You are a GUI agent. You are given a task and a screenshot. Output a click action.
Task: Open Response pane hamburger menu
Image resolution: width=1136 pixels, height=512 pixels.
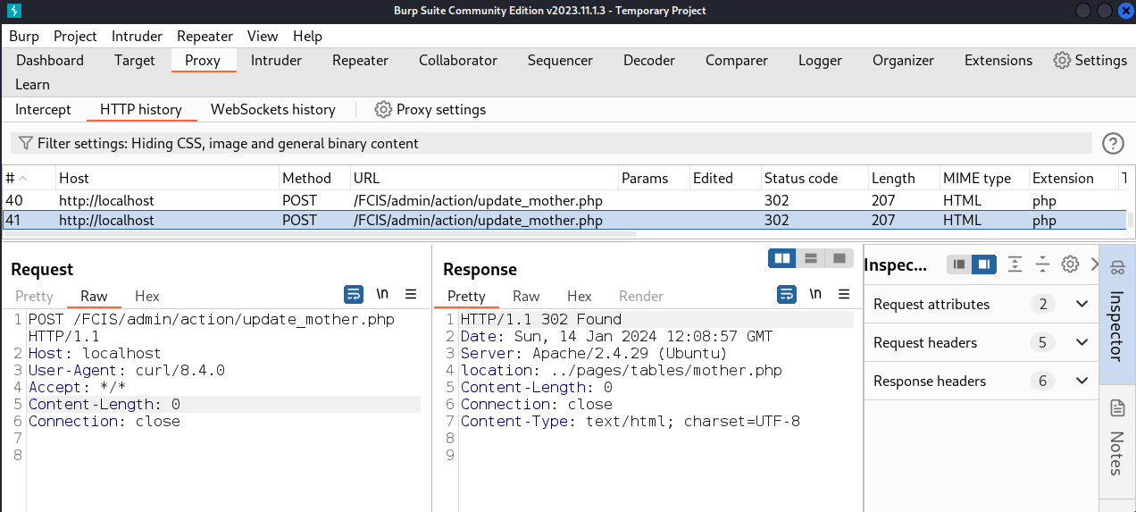(843, 294)
